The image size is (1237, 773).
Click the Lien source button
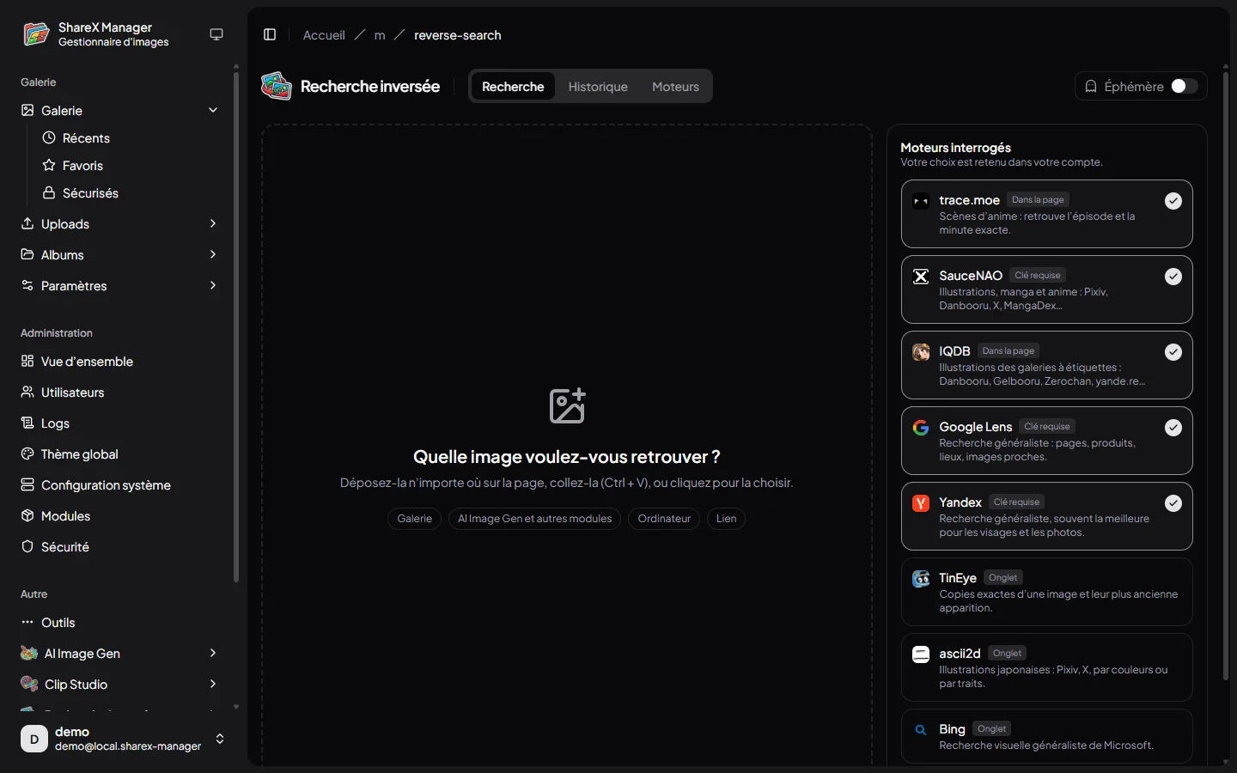pyautogui.click(x=726, y=519)
